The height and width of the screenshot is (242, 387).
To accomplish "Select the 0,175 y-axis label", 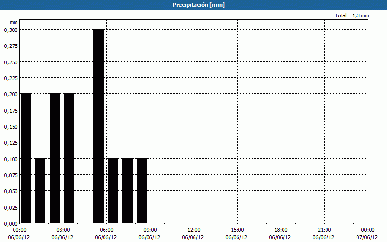I will point(11,111).
